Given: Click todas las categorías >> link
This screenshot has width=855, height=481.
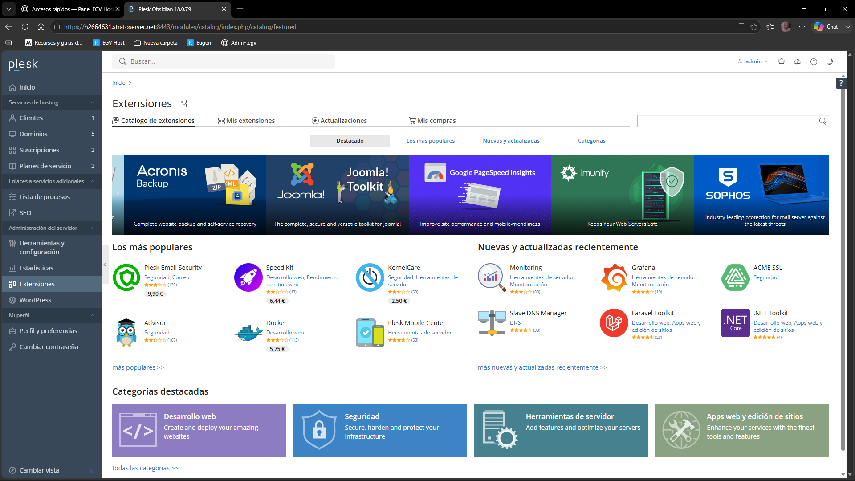Looking at the screenshot, I should pos(145,468).
